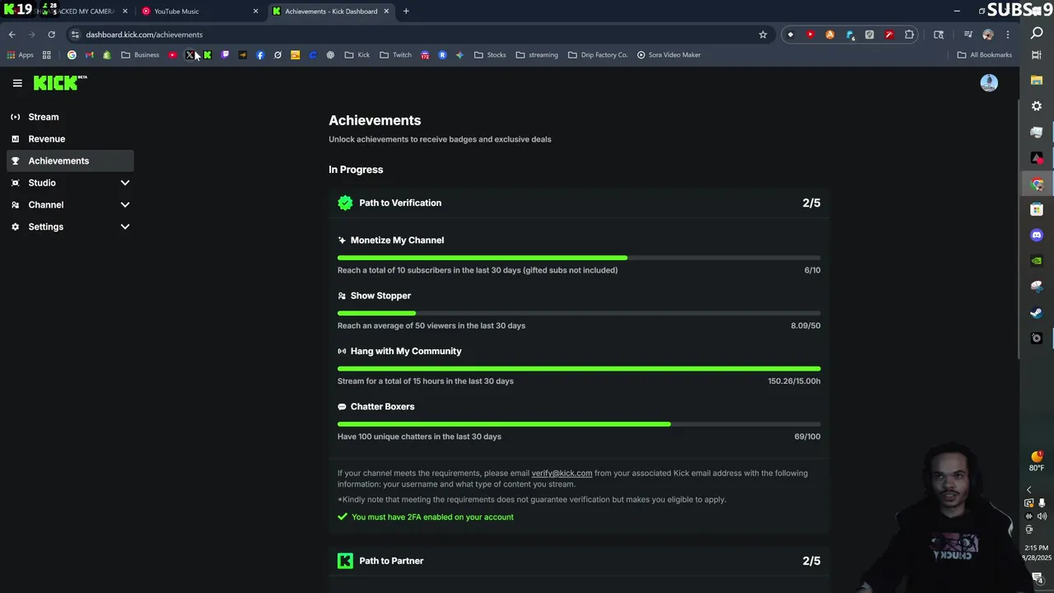Click the Monetize My Channel progress bar
This screenshot has width=1054, height=593.
click(x=579, y=258)
